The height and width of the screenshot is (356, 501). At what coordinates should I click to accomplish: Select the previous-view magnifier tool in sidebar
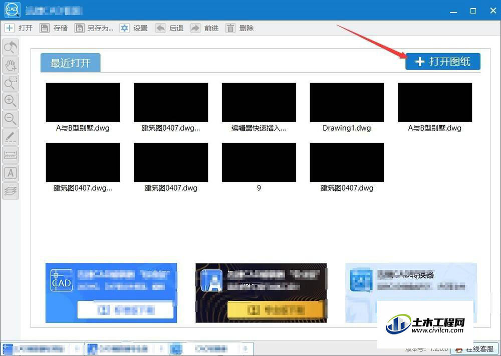[11, 47]
